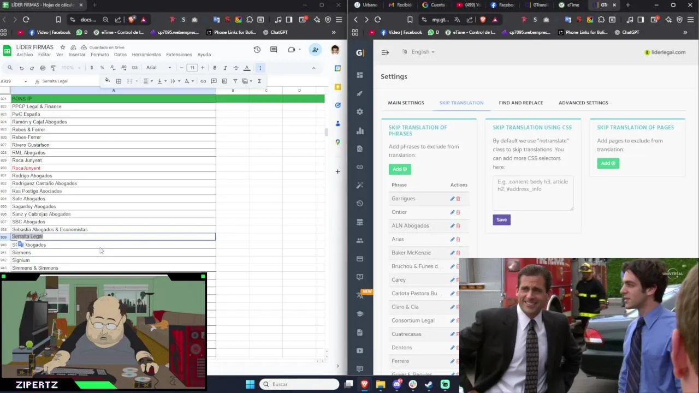
Task: Open the name box dropdown arrow
Action: 26,81
